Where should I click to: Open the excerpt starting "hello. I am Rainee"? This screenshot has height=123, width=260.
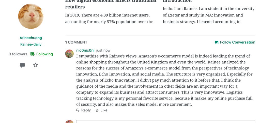click(x=208, y=15)
